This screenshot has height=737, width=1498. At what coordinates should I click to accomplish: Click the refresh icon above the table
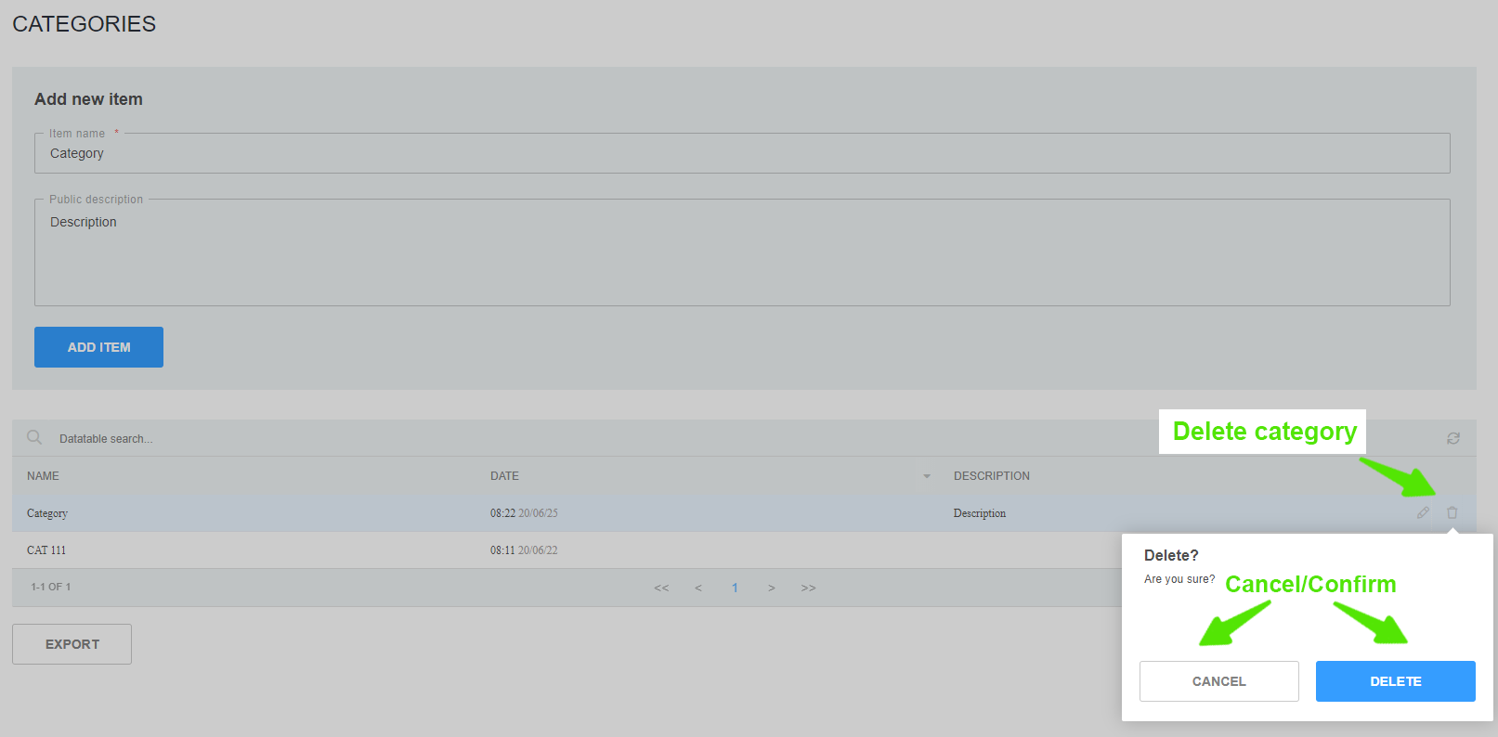coord(1452,438)
